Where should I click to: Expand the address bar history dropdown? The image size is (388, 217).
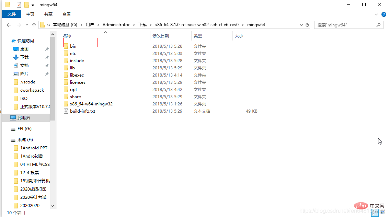301,25
